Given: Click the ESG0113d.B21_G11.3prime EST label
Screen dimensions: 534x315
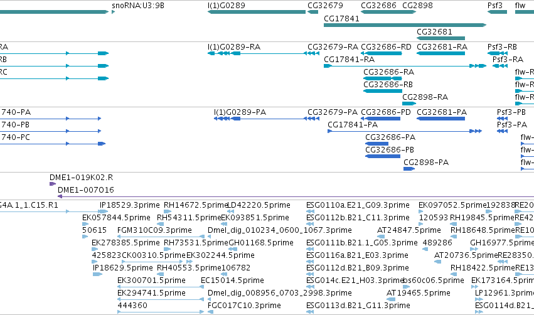Looking at the screenshot, I should 358,306.
